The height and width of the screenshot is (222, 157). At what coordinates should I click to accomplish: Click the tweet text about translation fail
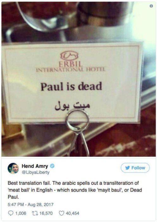(75, 190)
